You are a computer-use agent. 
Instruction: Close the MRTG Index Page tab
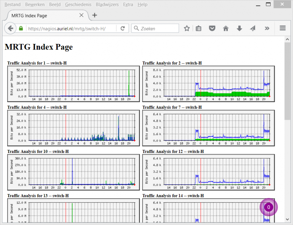pyautogui.click(x=82, y=15)
